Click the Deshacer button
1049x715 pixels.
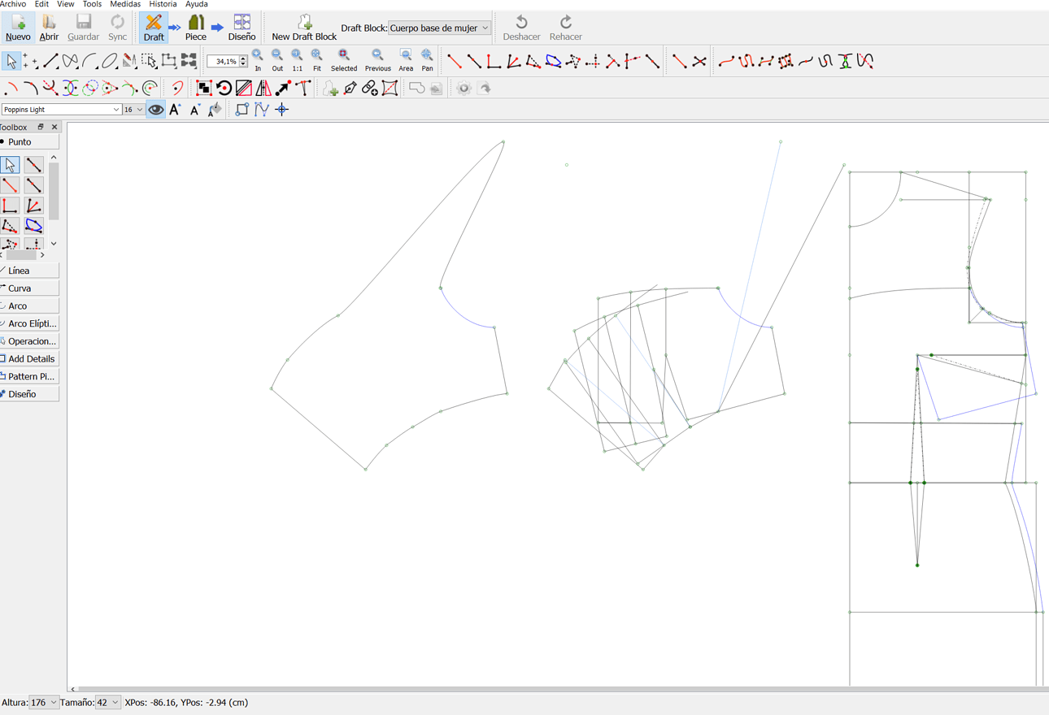coord(520,26)
